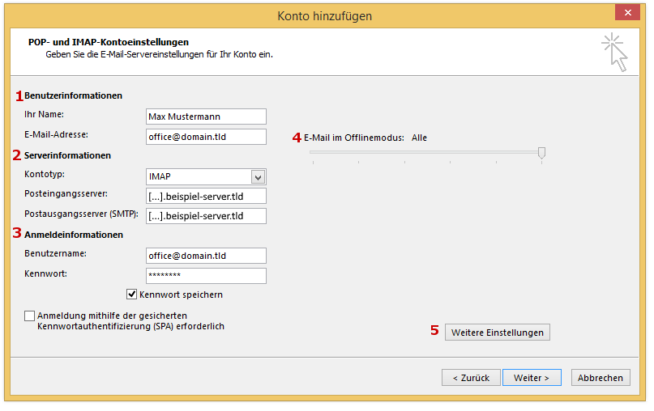Screen dimensions: 654x411
Task: Click the Postausgangsserver (SMTP) input field
Action: (206, 216)
